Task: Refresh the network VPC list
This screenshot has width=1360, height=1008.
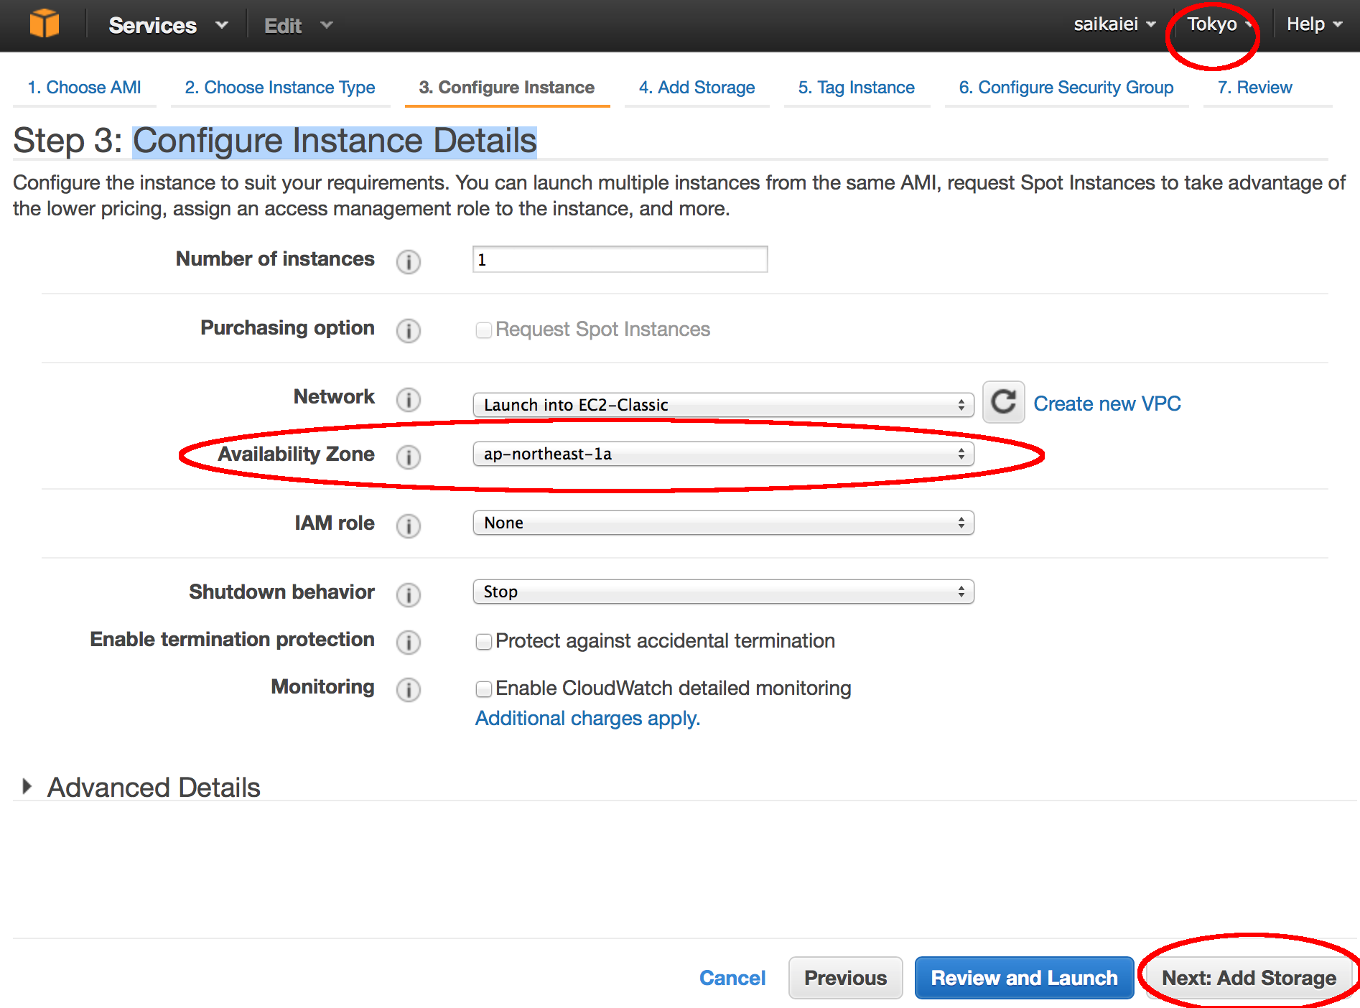Action: click(x=1003, y=402)
